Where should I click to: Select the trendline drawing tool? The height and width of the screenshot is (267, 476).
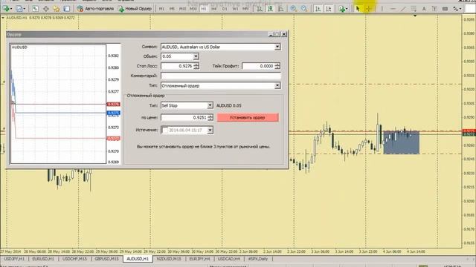[403, 9]
